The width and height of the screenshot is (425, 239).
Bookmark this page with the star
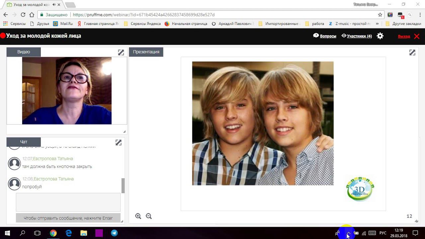[380, 15]
